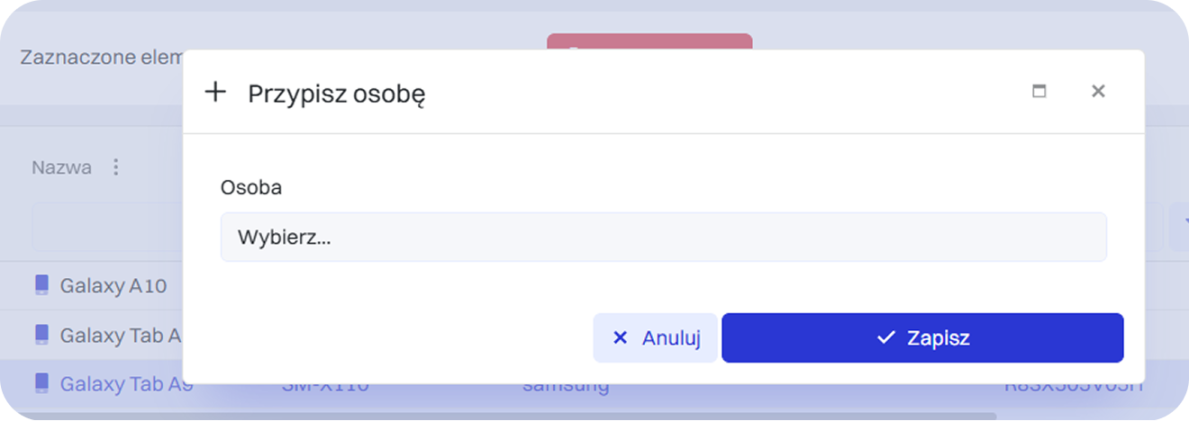Viewport: 1189px width, 421px height.
Task: Close the Przypisz osobę dialog
Action: coord(1097,91)
